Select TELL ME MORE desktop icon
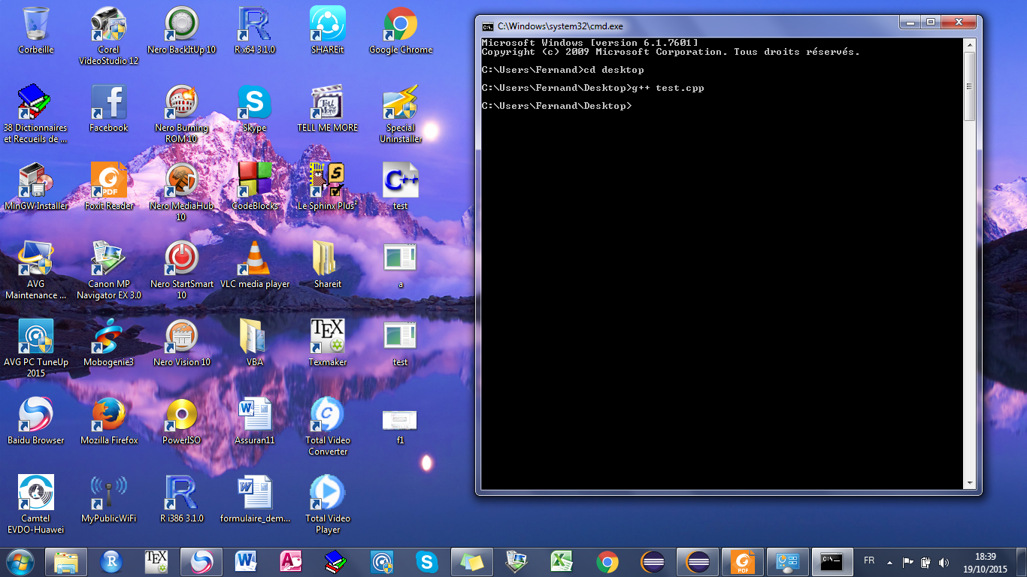The height and width of the screenshot is (577, 1027). pos(328,108)
